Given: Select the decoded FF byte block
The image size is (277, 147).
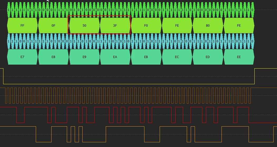Looking at the screenshot, I should [x=22, y=25].
